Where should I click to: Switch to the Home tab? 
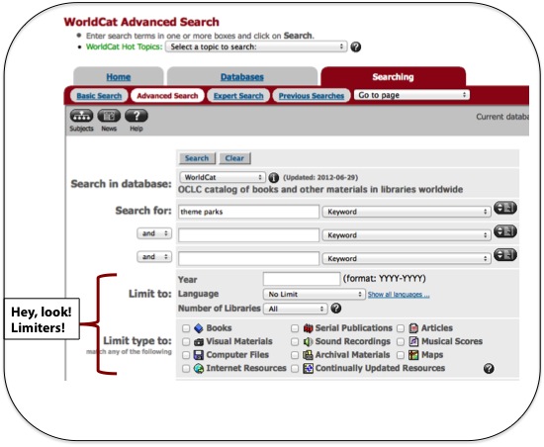click(x=119, y=76)
